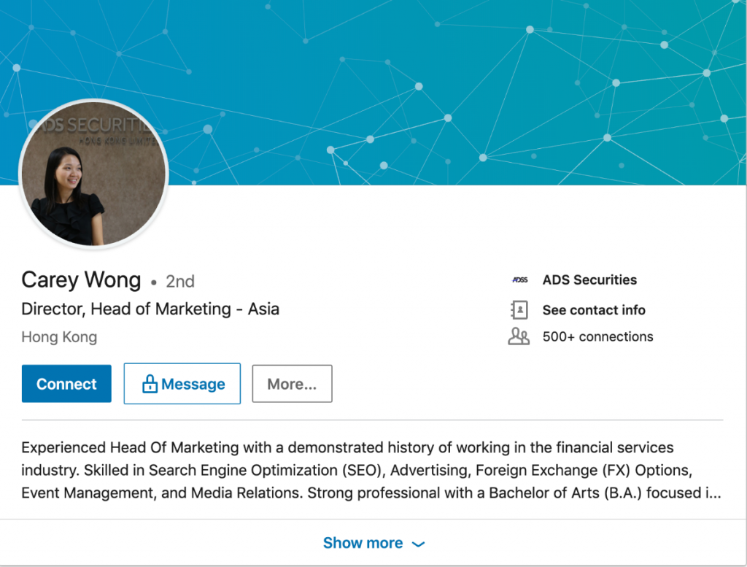The image size is (747, 567).
Task: Click the ADS Securities company logo icon
Action: click(519, 280)
